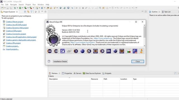Click the Markers view filter icon
Screen dimensions: 179x100
(x=175, y=73)
